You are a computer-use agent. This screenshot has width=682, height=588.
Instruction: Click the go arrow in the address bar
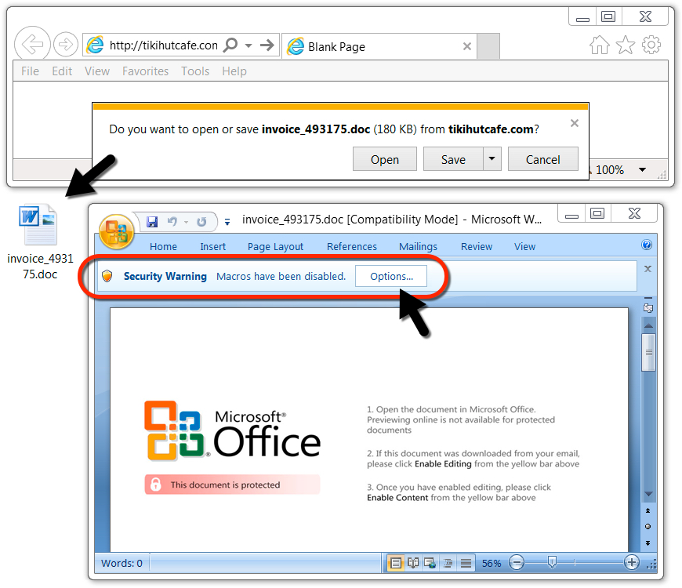(x=267, y=45)
